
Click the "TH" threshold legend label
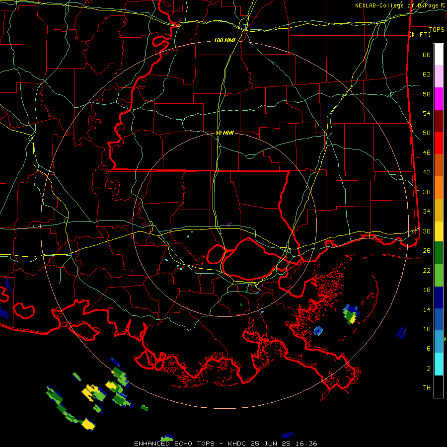[427, 388]
